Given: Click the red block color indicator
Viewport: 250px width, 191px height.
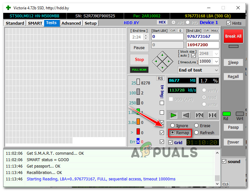Looking at the screenshot, I should pos(138,132).
